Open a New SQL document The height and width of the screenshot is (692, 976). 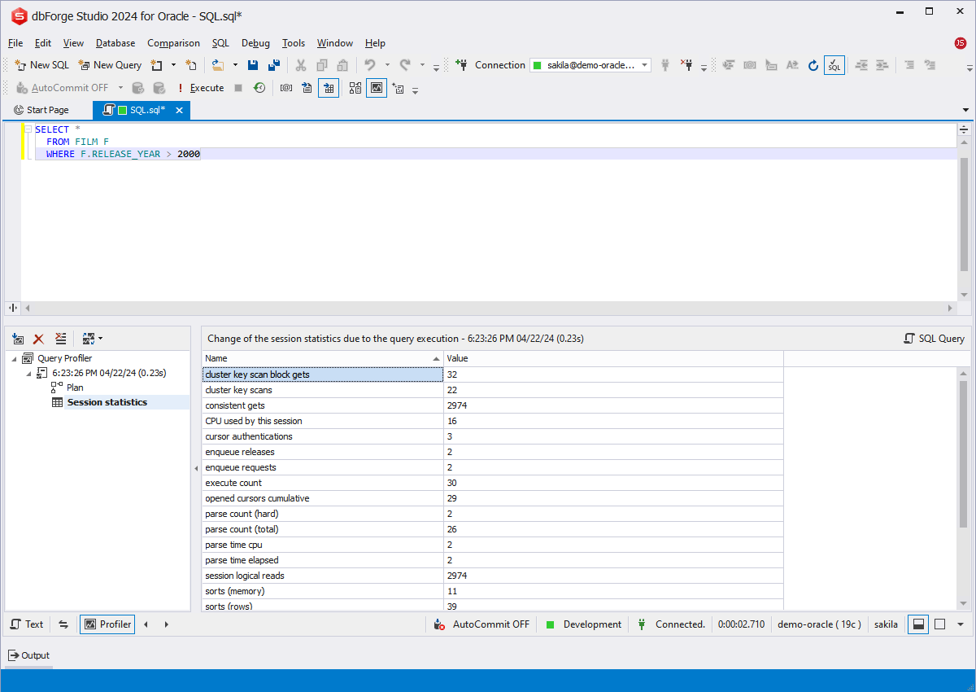[x=41, y=64]
